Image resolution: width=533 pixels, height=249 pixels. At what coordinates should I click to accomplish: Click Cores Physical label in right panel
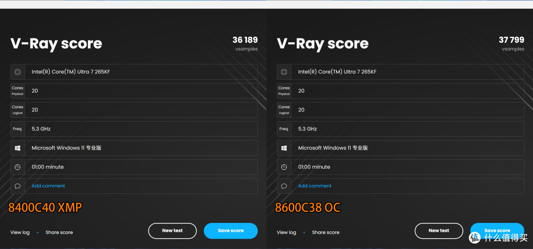tap(284, 91)
